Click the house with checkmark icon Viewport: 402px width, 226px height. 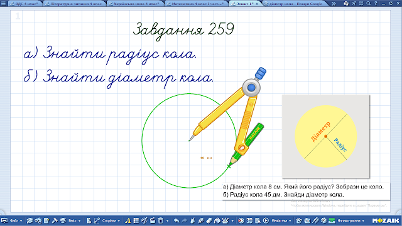(299, 220)
